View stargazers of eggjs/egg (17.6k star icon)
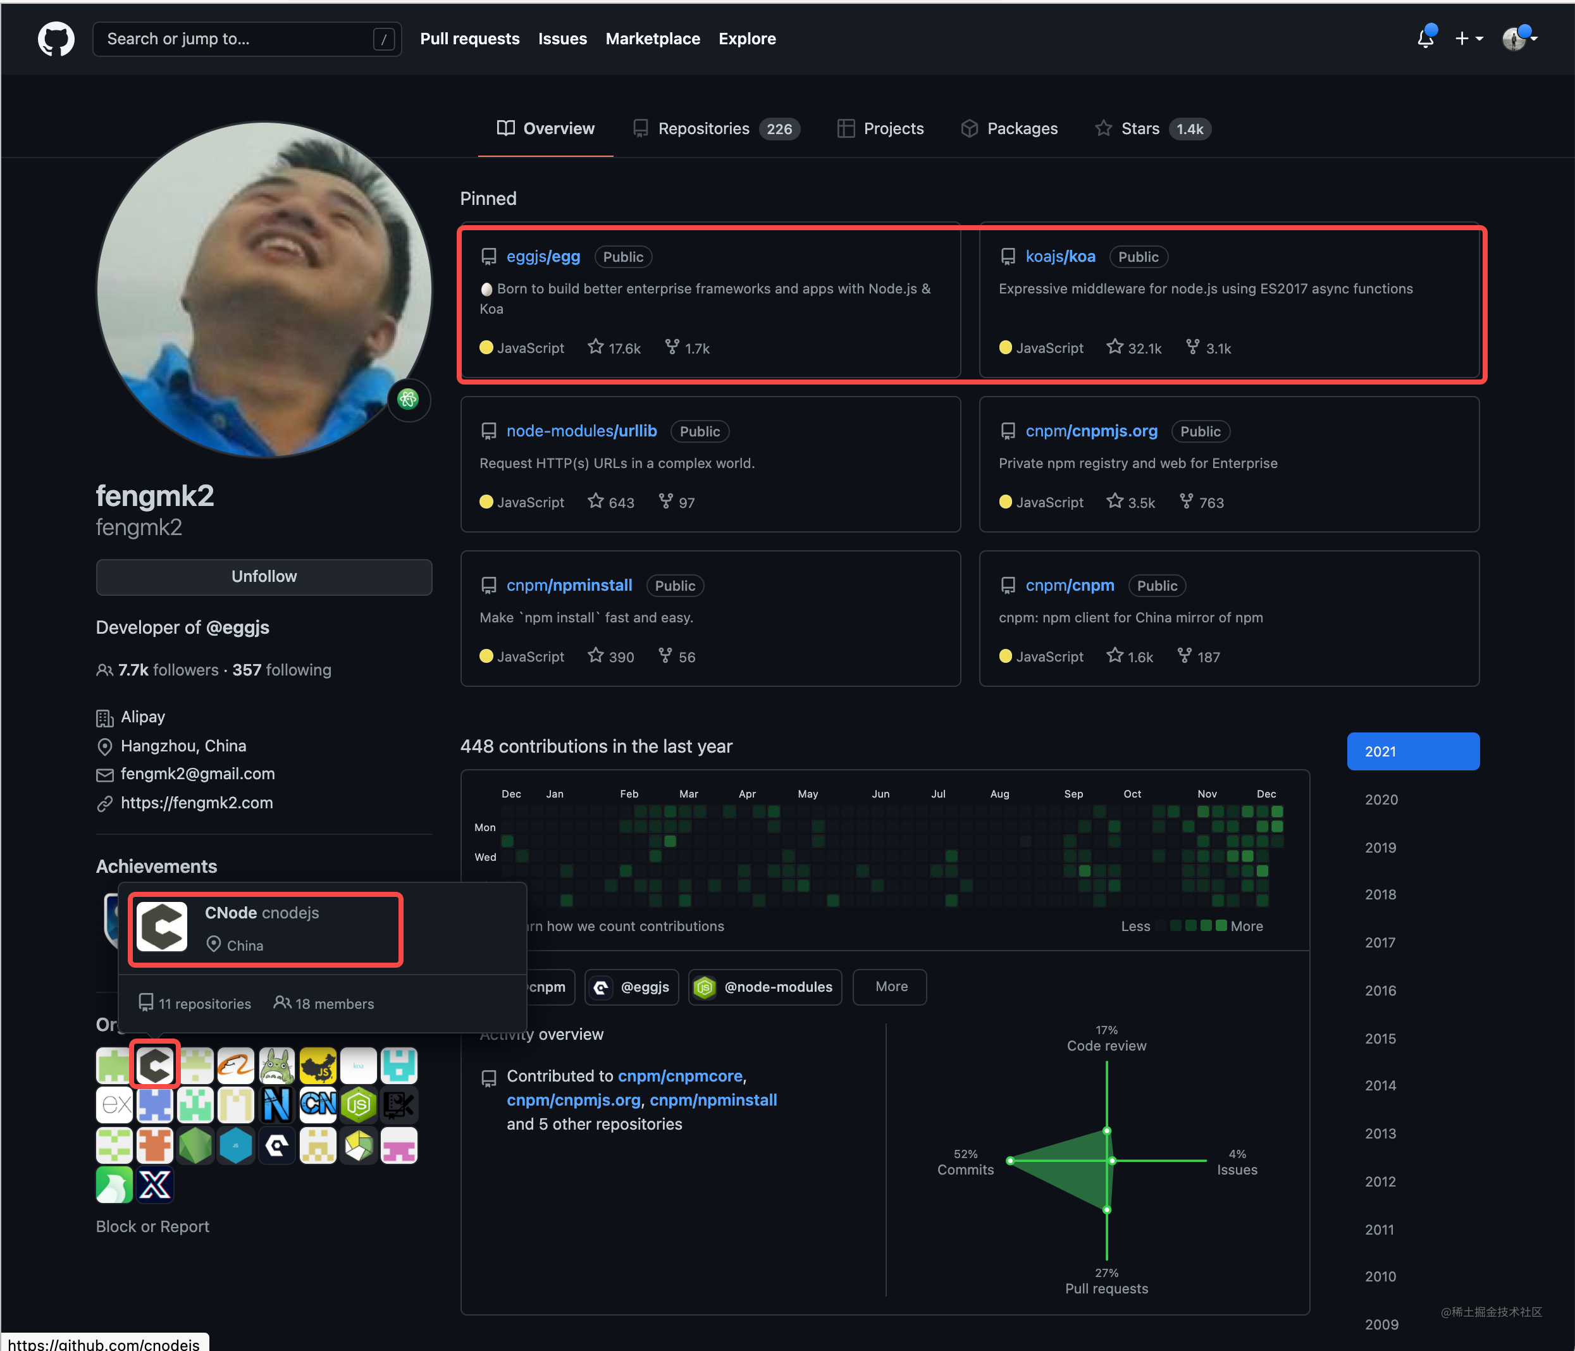This screenshot has height=1351, width=1575. (x=614, y=347)
